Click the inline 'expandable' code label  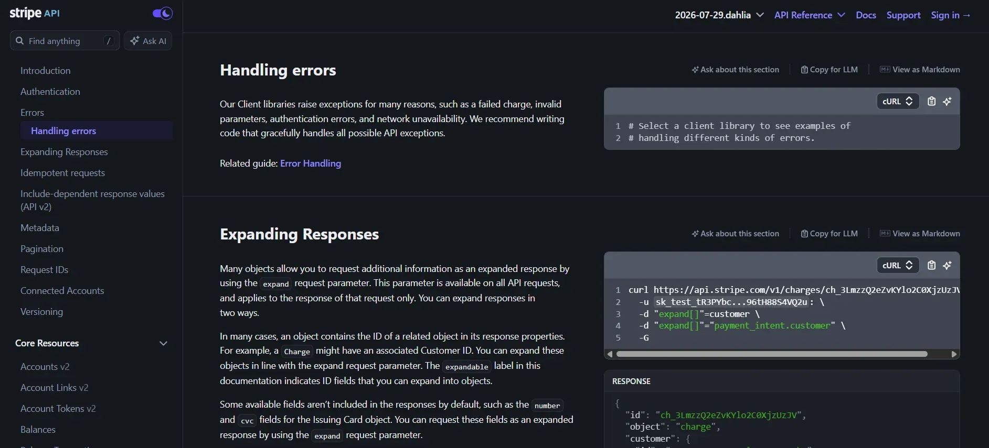[x=467, y=367]
